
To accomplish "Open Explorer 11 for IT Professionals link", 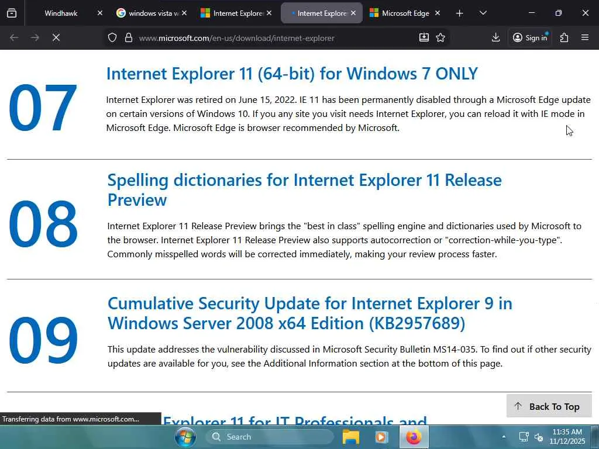I will (295, 420).
